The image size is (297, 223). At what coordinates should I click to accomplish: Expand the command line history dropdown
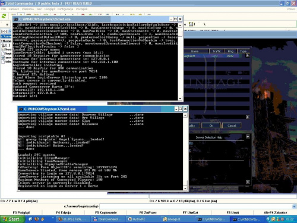tap(294, 206)
